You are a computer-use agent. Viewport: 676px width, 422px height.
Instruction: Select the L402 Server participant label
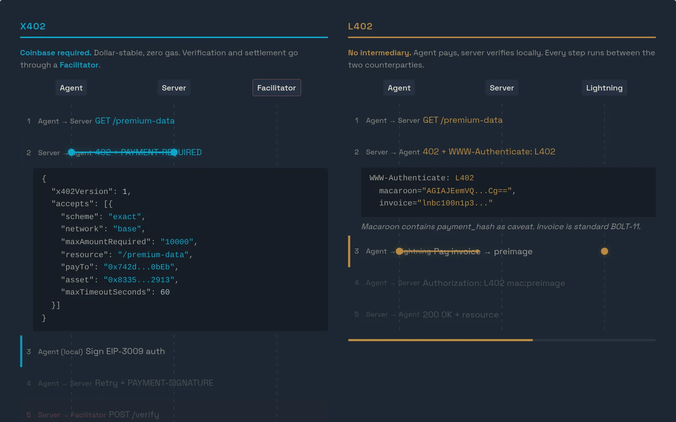click(x=502, y=88)
